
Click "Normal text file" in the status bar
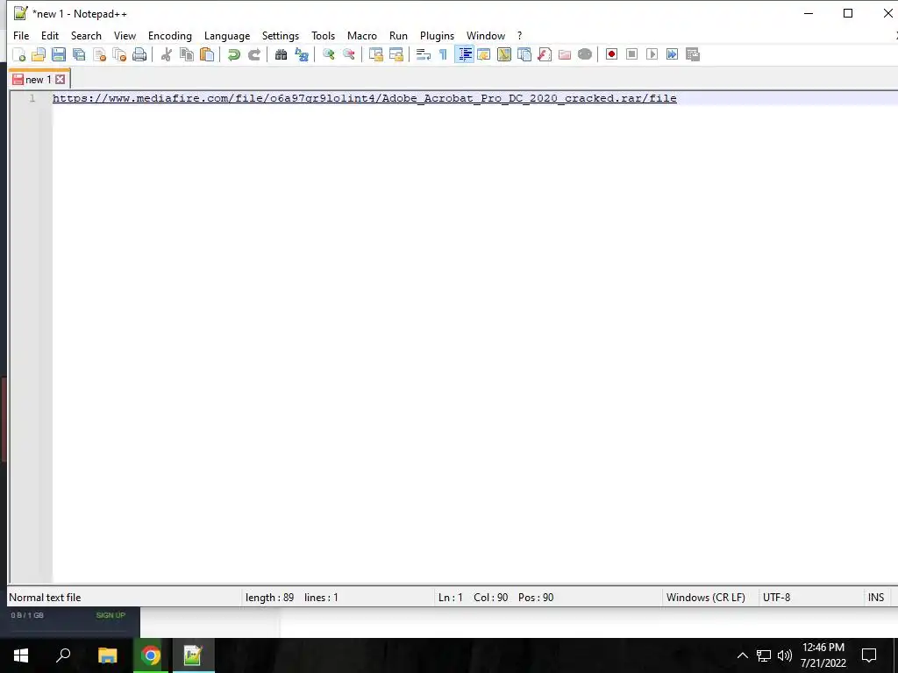click(x=45, y=598)
